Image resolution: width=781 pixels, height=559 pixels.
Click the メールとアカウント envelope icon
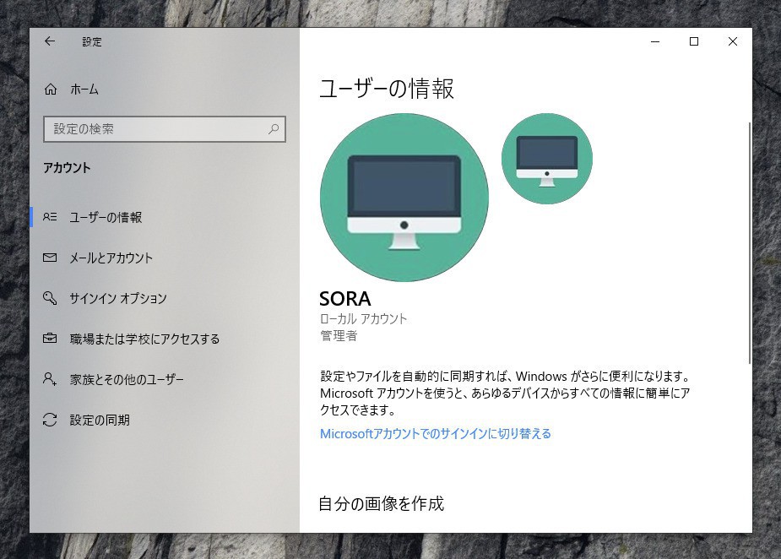50,258
